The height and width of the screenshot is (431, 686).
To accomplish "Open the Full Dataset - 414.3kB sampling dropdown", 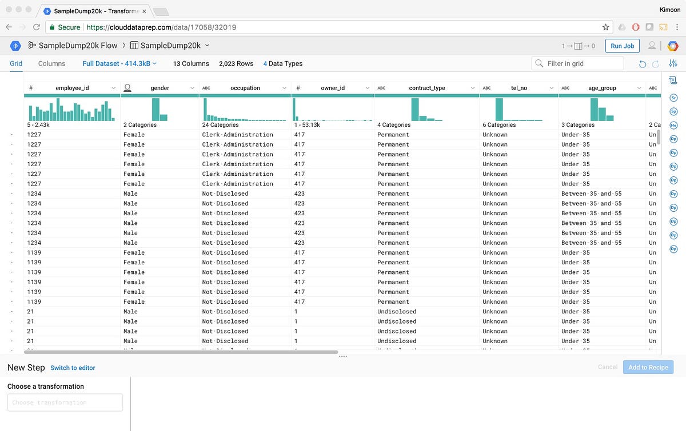I will click(119, 63).
